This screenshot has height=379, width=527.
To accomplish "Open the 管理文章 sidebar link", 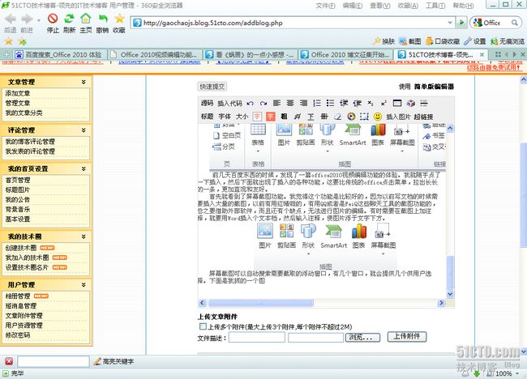I will (x=18, y=103).
